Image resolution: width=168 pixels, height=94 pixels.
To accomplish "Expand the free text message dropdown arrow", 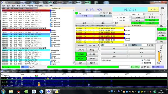I will click(140, 63).
